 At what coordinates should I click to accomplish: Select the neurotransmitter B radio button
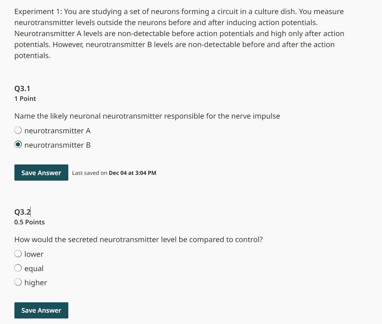[18, 144]
